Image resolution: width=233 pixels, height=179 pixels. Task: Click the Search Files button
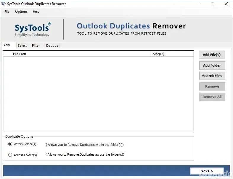coord(212,76)
